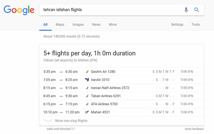This screenshot has height=134, width=214.
Task: Click the Iranian Naft Airlines icon
Action: pos(87,88)
